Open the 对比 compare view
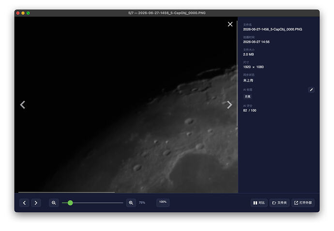334x231 pixels. [259, 202]
